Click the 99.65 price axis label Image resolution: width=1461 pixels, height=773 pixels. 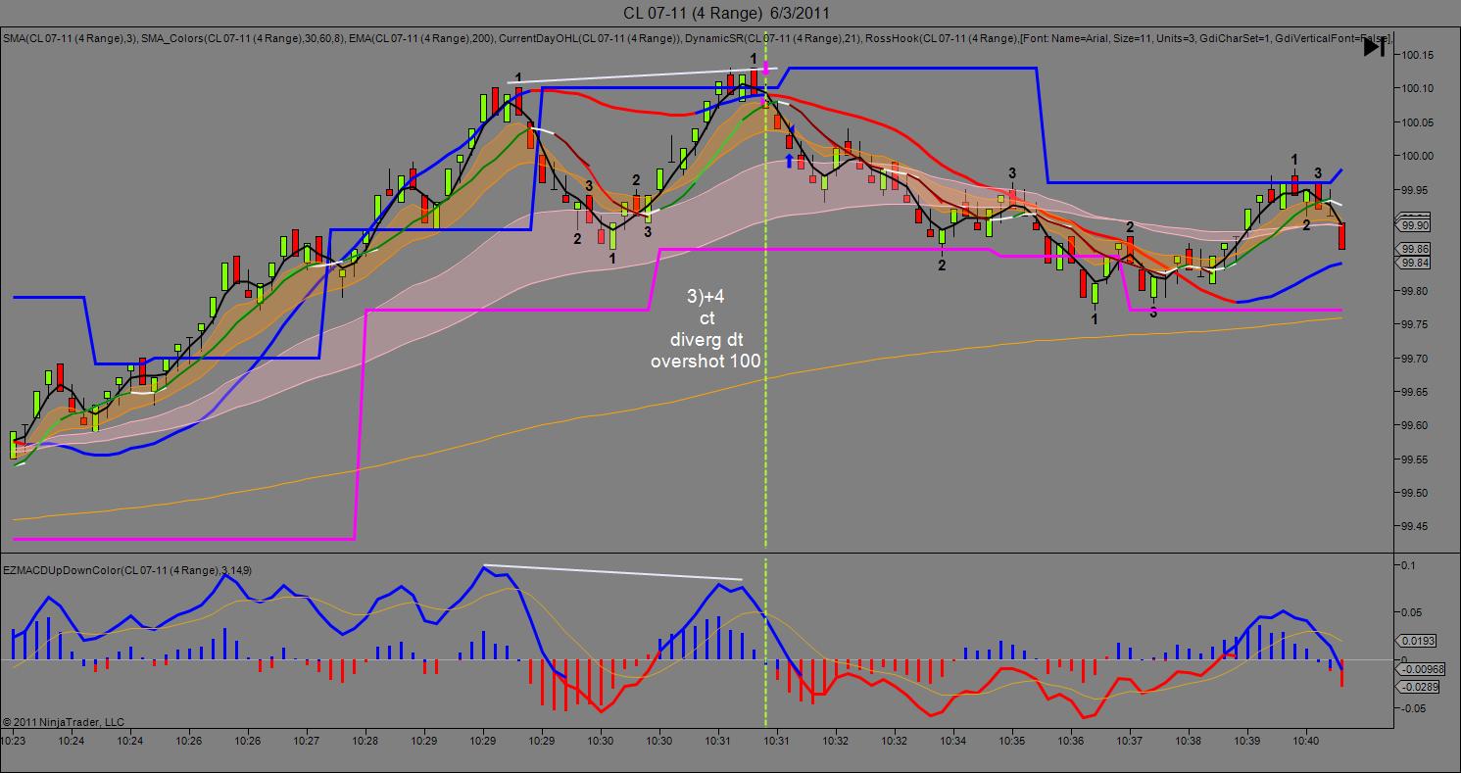1414,393
